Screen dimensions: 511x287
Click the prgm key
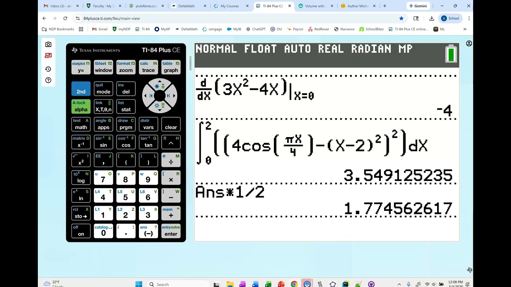tap(126, 124)
